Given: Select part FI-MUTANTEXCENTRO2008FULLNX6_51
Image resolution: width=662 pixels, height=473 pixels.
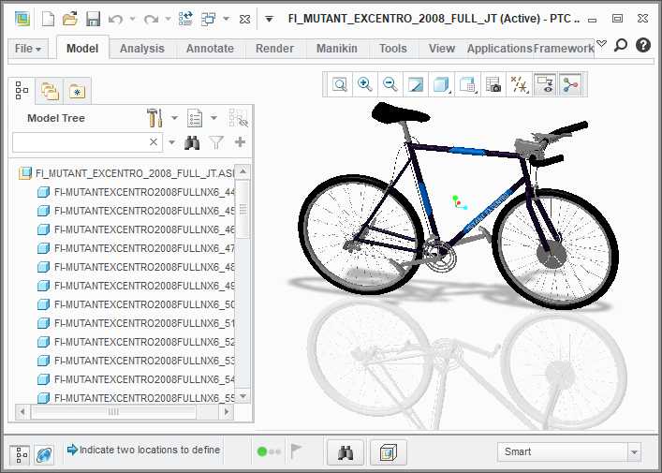Looking at the screenshot, I should [x=136, y=323].
